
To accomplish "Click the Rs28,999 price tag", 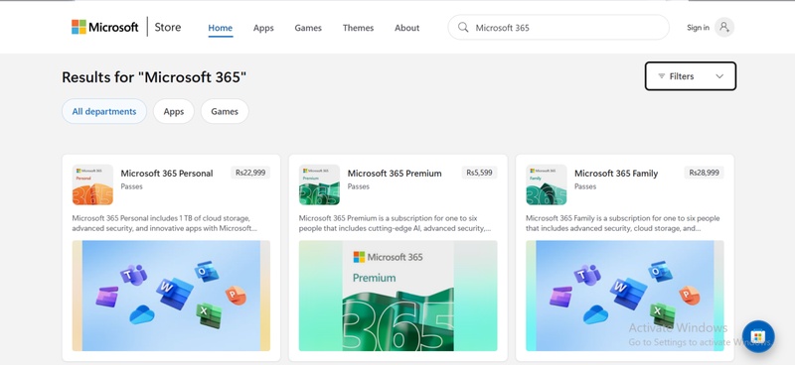I will point(705,173).
